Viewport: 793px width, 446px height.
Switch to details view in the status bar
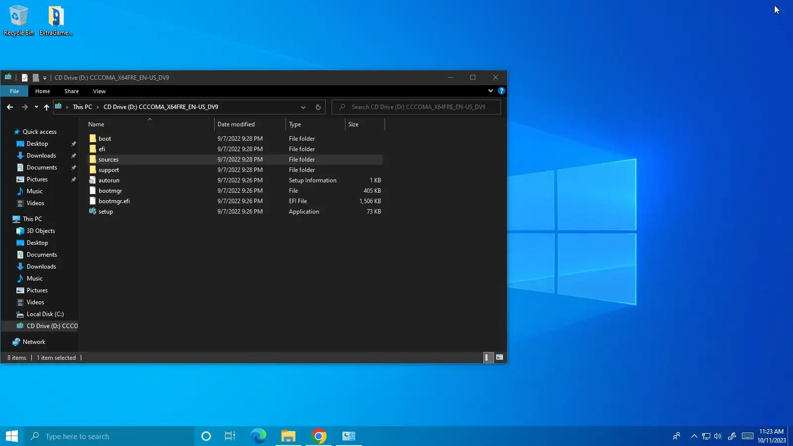click(488, 357)
